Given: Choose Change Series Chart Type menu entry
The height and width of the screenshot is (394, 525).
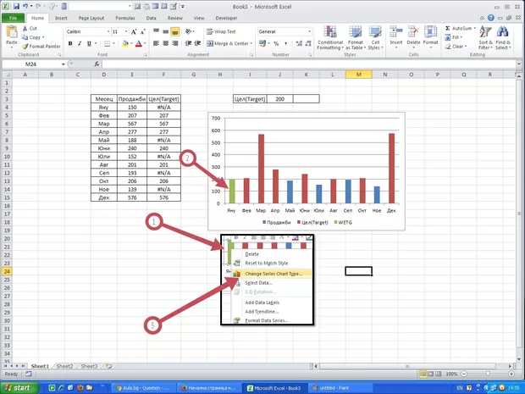Looking at the screenshot, I should 272,274.
